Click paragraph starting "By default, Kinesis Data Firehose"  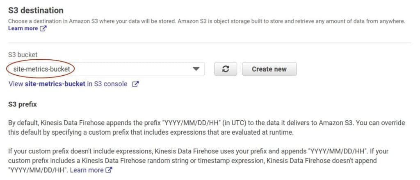(x=207, y=128)
